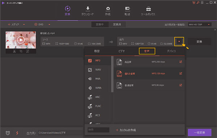Click the 一括変換 button
Viewport: 217px width, 138px height.
199,133
